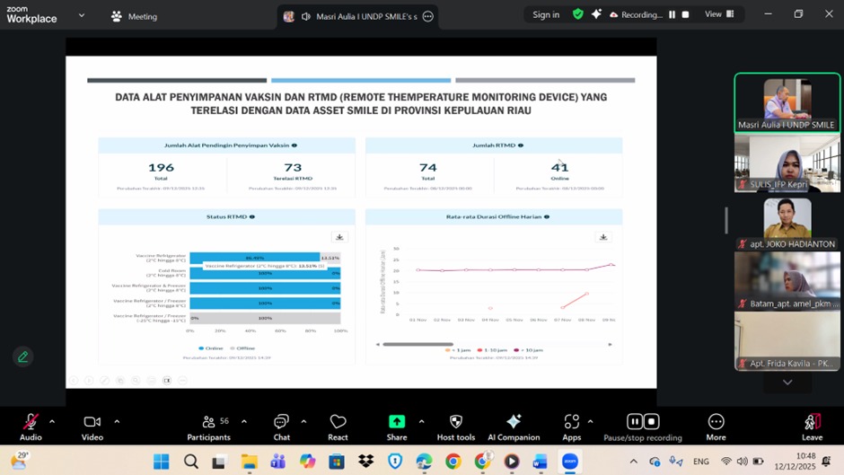Pause the recording in top bar
Image resolution: width=844 pixels, height=475 pixels.
click(x=672, y=15)
